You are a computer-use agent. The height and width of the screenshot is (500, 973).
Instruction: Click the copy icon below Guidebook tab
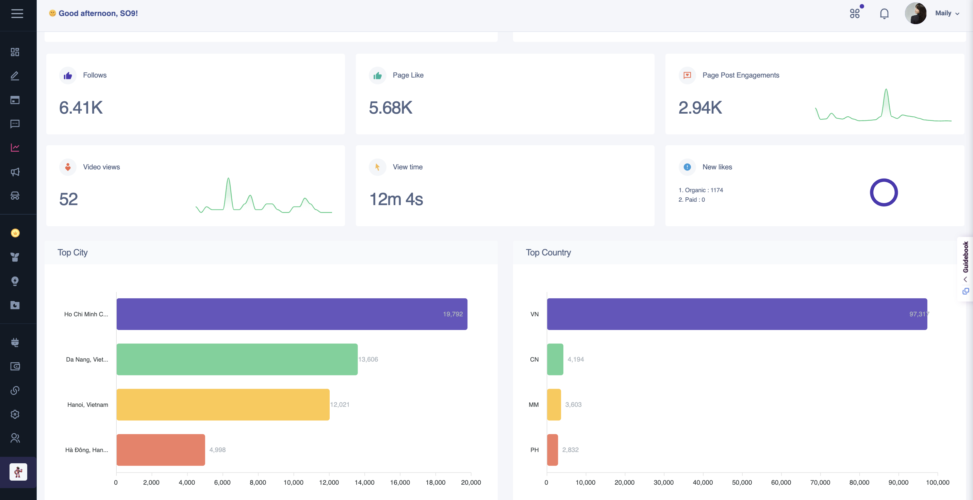[x=966, y=291]
